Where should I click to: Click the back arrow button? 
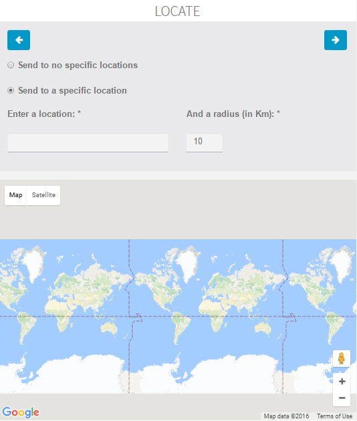tap(19, 40)
